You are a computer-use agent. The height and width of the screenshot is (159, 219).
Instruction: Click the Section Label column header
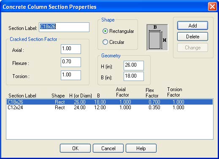(x=22, y=96)
